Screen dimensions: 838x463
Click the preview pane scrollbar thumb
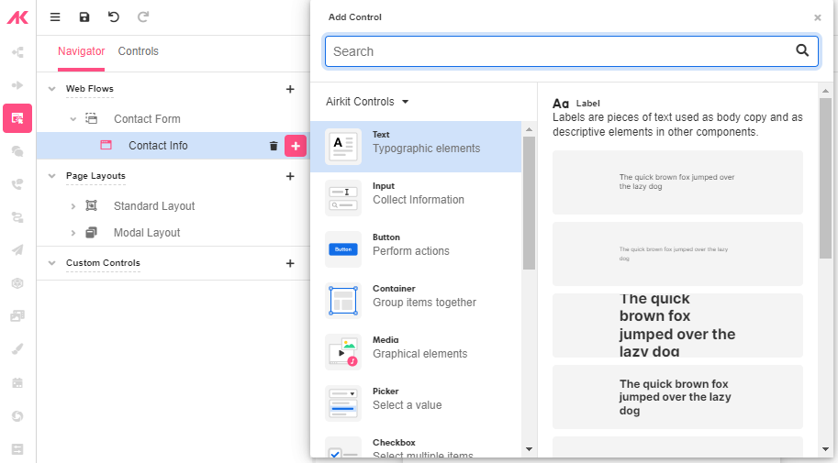click(825, 178)
